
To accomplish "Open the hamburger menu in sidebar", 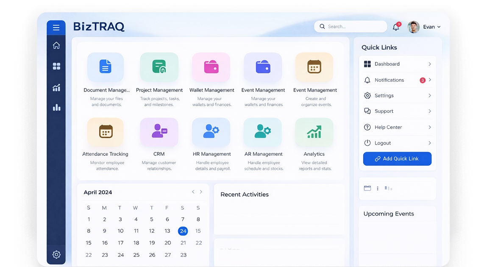I will click(56, 28).
